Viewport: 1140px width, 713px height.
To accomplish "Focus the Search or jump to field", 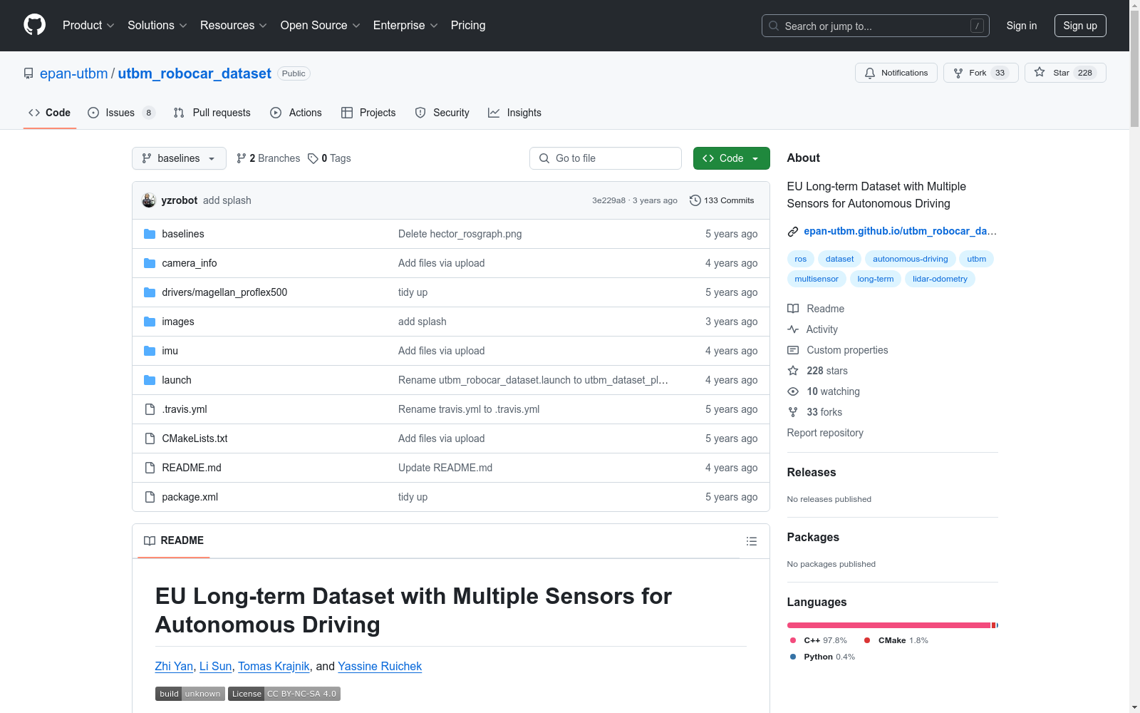I will pyautogui.click(x=876, y=26).
